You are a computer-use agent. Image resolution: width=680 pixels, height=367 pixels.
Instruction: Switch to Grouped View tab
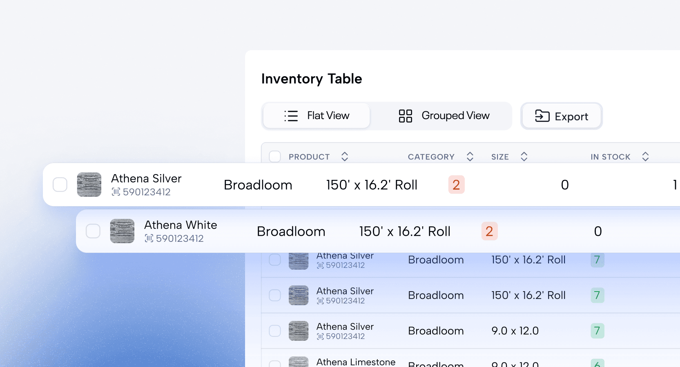click(444, 116)
